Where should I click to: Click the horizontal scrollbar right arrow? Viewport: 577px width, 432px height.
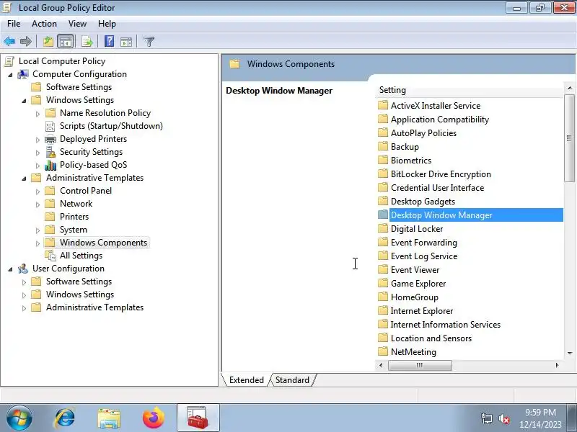(x=557, y=365)
